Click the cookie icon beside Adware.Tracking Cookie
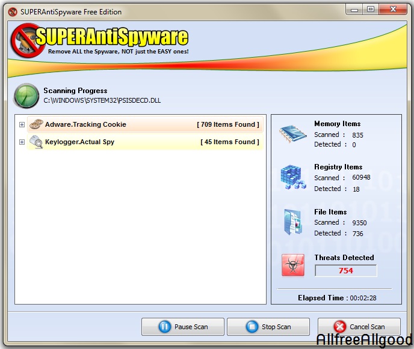Viewport: 414px width, 349px height. [x=36, y=124]
